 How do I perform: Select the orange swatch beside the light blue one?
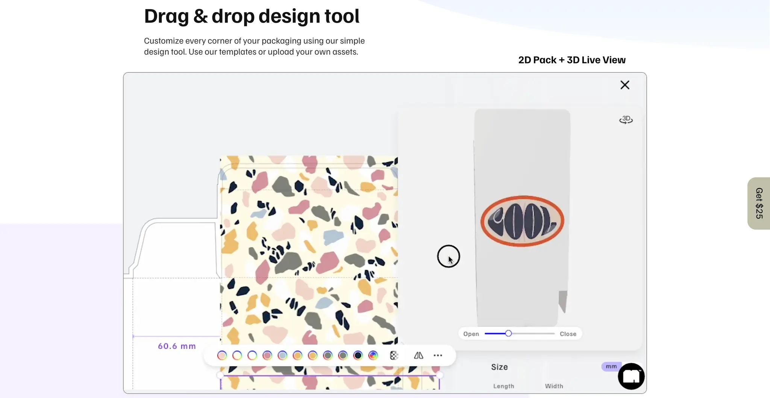tap(297, 355)
